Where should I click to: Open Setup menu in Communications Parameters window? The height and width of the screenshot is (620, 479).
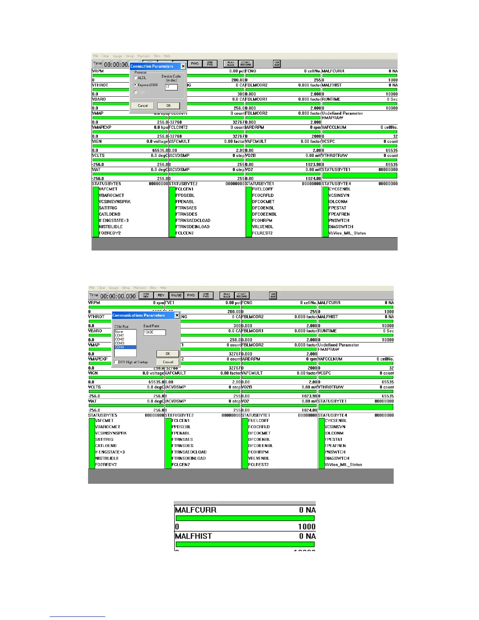point(126,288)
